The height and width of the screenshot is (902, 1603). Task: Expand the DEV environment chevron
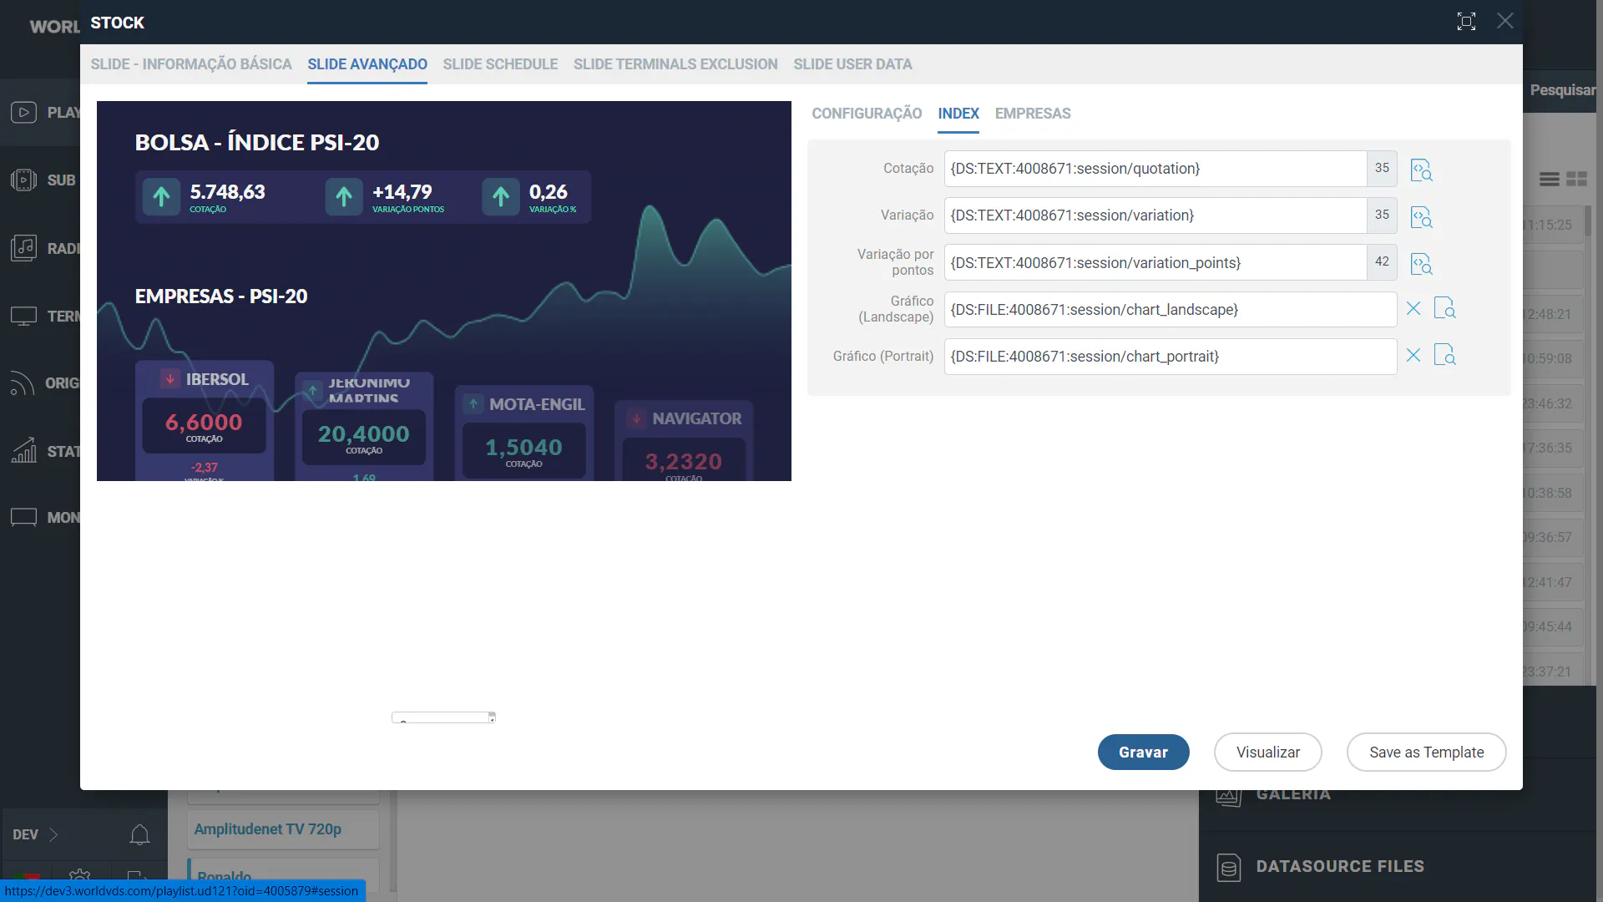pyautogui.click(x=53, y=834)
